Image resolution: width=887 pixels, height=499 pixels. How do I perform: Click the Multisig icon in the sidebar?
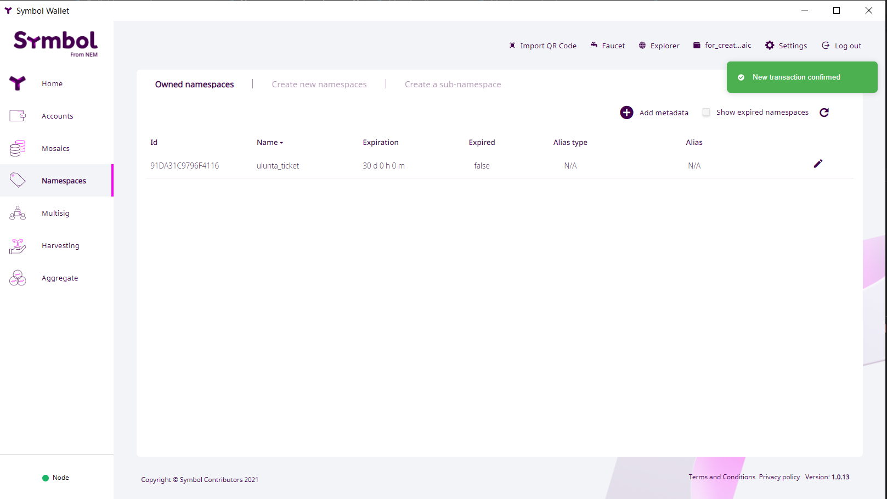coord(18,213)
